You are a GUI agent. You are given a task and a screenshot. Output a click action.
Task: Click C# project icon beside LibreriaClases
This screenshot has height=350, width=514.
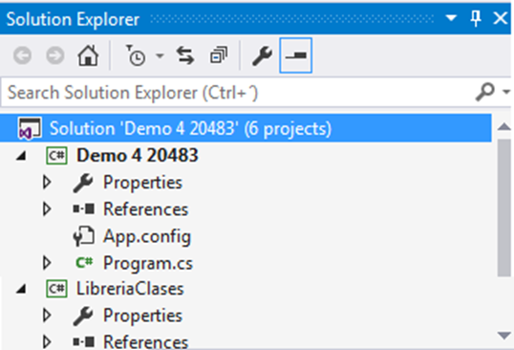point(56,289)
